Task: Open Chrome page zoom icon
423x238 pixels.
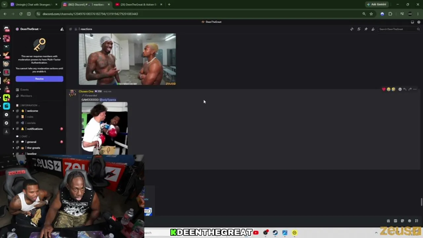Action: pos(364,14)
